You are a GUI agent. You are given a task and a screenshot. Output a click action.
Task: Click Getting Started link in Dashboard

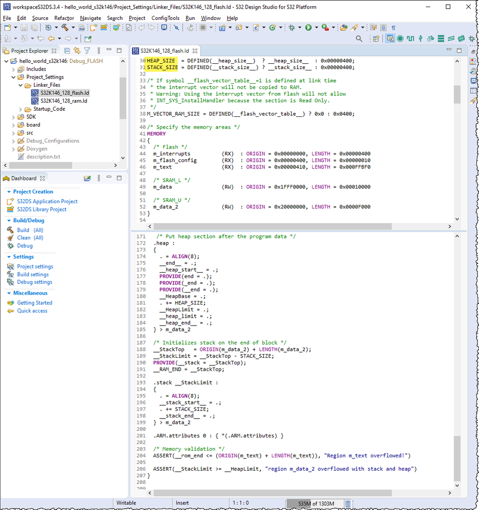click(x=34, y=303)
